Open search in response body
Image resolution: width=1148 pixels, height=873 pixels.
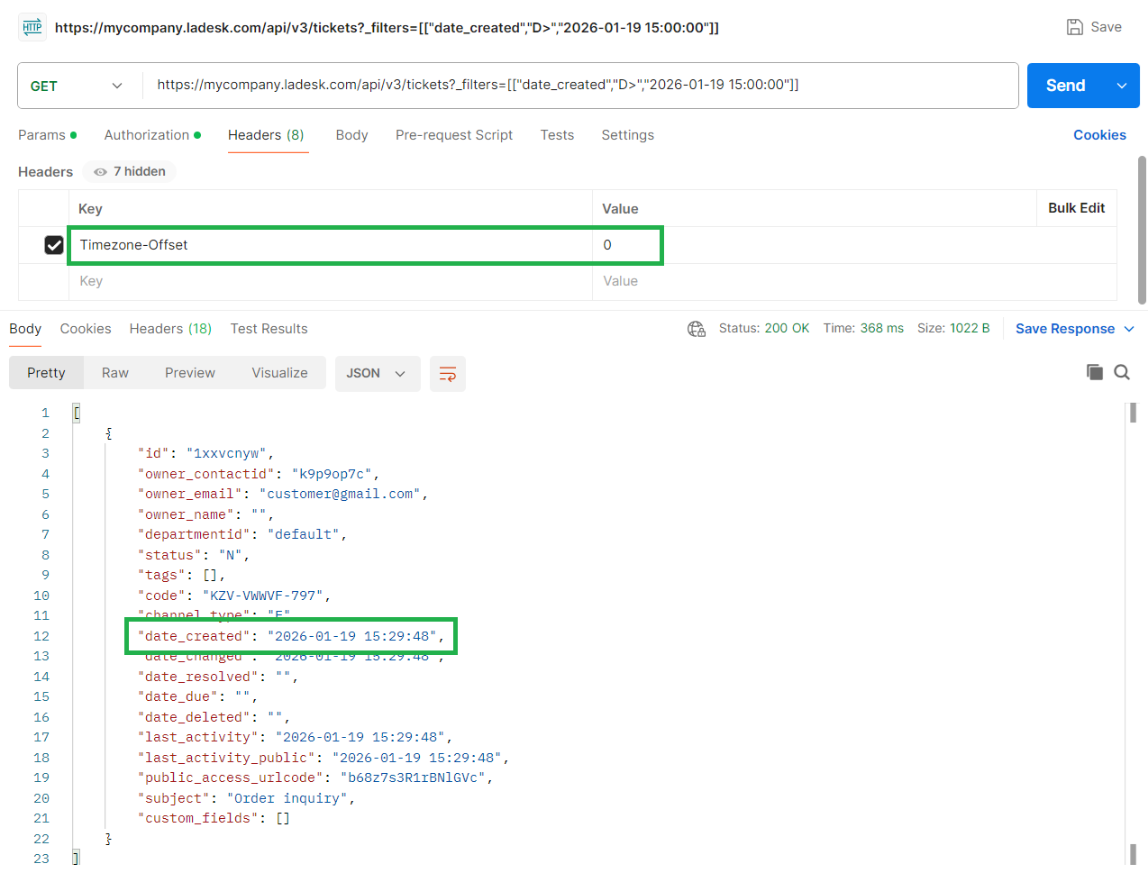(1122, 372)
